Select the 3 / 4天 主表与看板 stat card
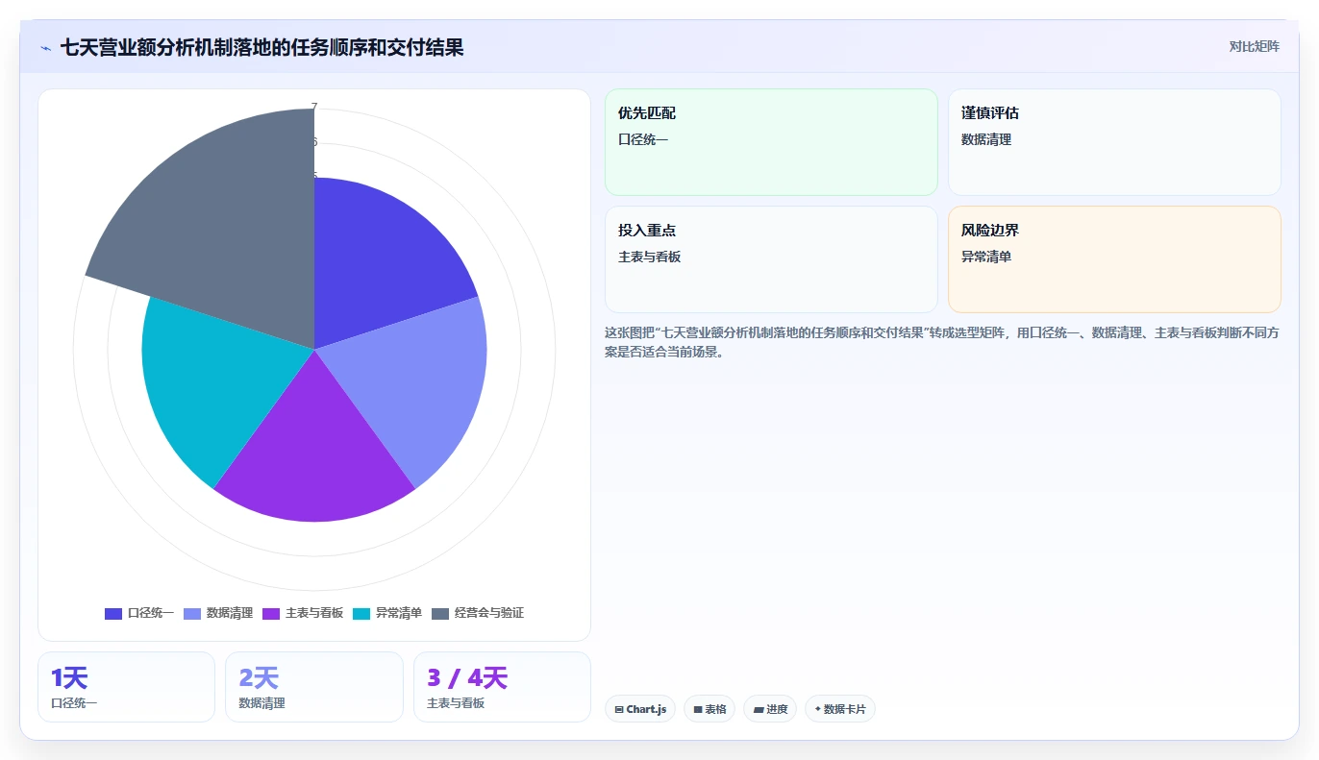The width and height of the screenshot is (1319, 760). coord(502,687)
